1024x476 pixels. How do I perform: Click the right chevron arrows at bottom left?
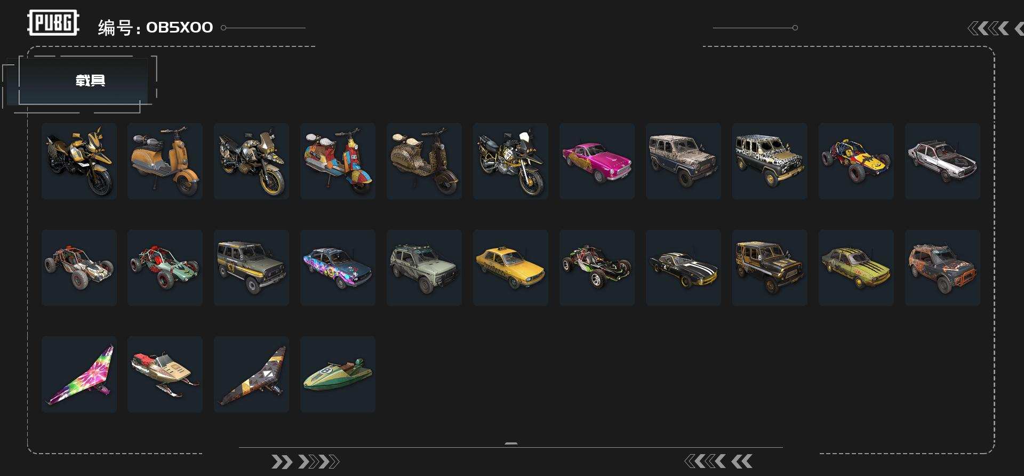(x=305, y=462)
